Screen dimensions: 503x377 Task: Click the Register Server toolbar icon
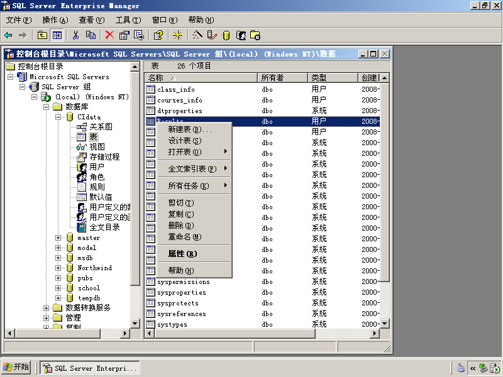click(212, 35)
